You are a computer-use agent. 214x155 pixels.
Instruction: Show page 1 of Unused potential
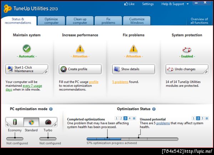click(x=194, y=118)
